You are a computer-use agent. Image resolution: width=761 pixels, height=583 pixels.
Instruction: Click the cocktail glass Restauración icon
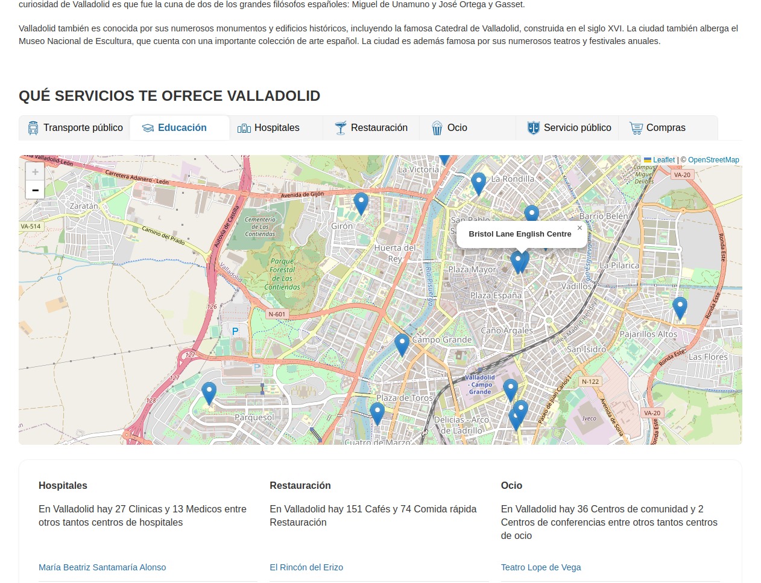click(x=341, y=128)
